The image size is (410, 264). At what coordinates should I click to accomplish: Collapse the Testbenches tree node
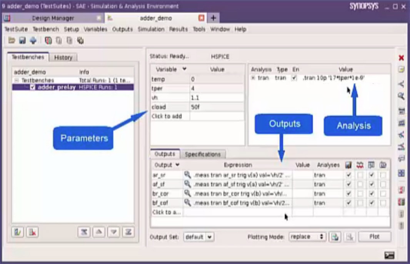(17, 81)
